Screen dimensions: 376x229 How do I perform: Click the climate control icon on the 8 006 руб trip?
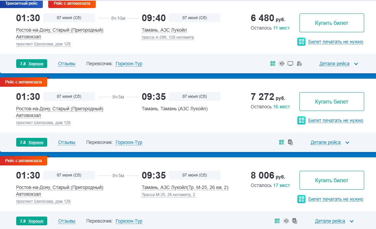coord(286,221)
